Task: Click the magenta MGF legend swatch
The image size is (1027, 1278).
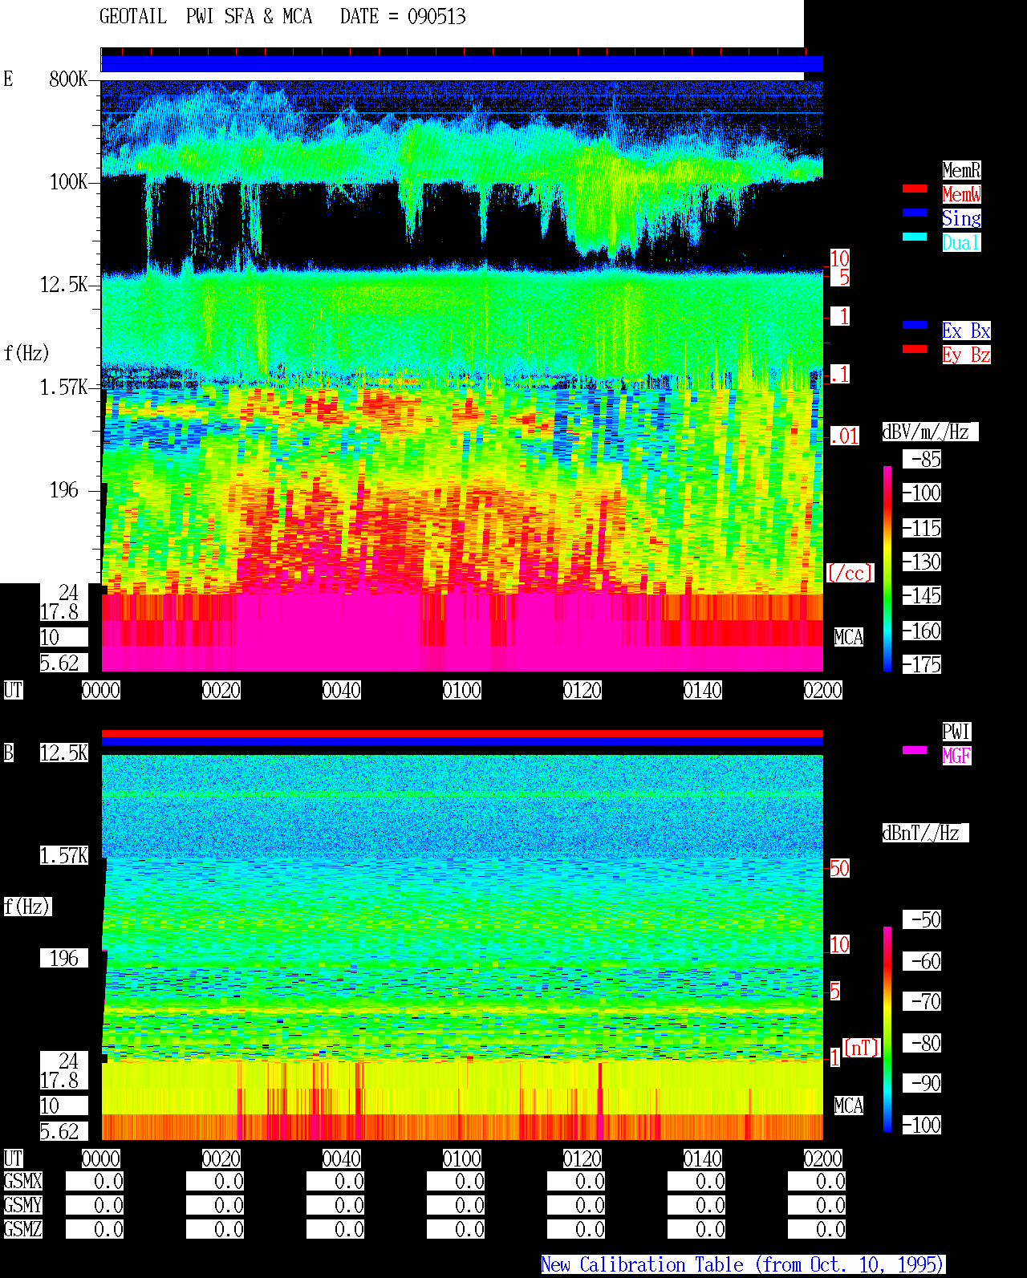Action: 915,750
